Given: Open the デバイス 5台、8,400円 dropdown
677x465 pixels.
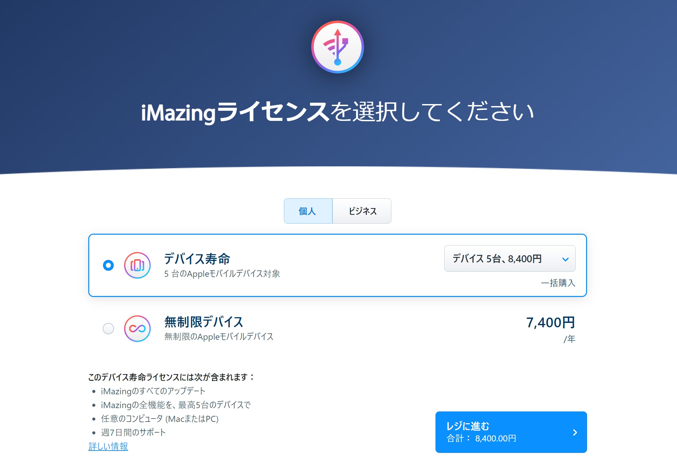Looking at the screenshot, I should click(x=510, y=259).
